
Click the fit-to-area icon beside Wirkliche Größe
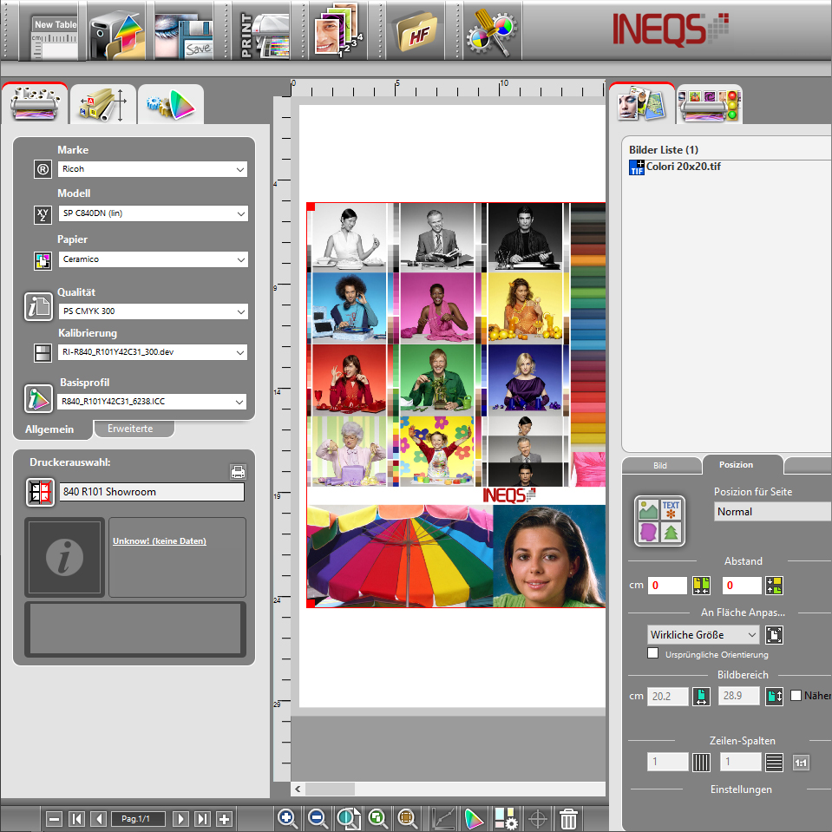(774, 635)
